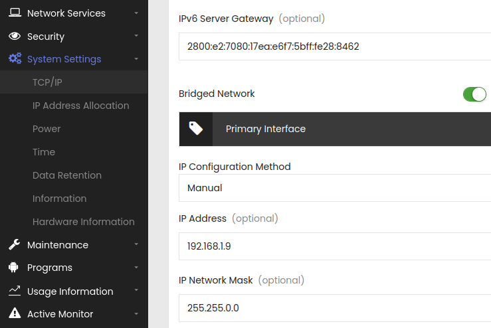Click the Primary Interface tag icon
491x328 pixels.
[x=196, y=129]
